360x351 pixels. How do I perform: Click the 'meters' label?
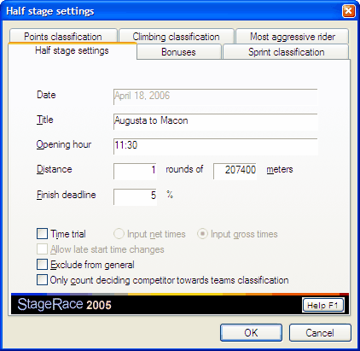point(280,169)
